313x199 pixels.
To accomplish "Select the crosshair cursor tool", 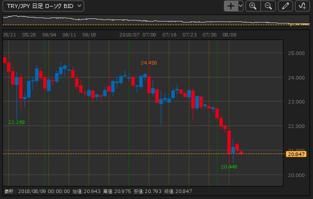I will [231, 6].
